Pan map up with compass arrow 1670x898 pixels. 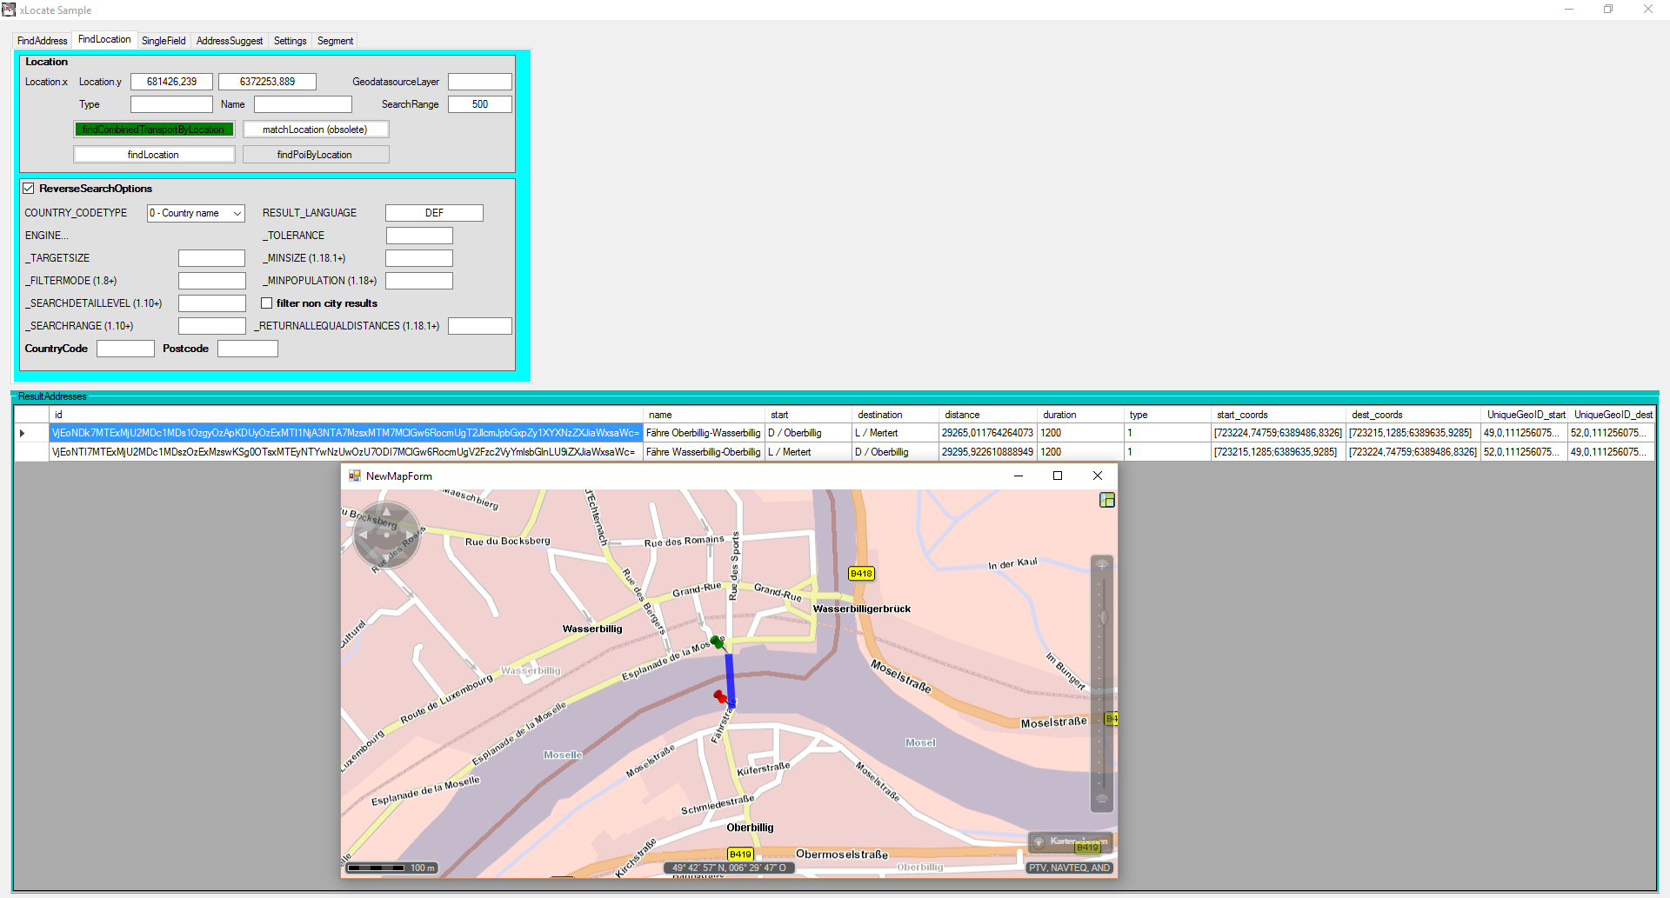386,512
